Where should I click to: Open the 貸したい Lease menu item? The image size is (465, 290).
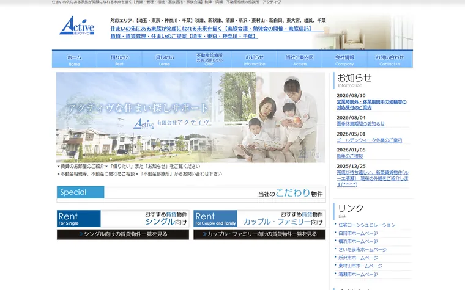tap(165, 59)
